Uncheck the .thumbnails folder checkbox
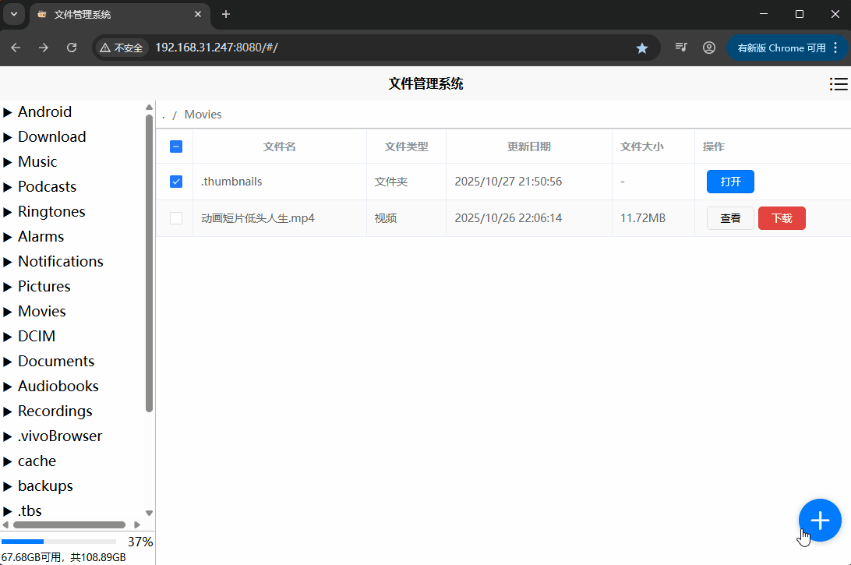 [176, 182]
